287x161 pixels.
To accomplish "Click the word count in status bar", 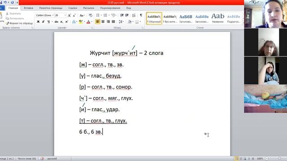I will tap(27, 159).
